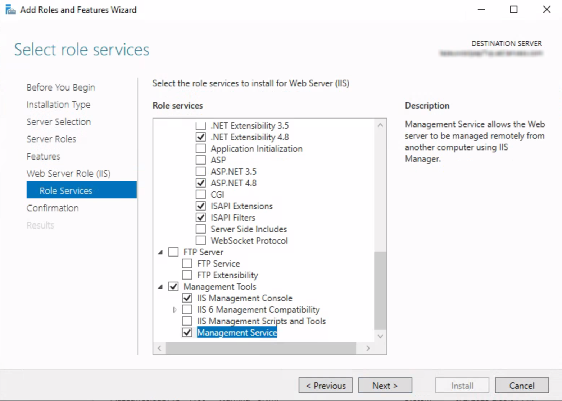Screen dimensions: 562x401
Task: Uncheck the Management Service checkbox
Action: coord(187,332)
